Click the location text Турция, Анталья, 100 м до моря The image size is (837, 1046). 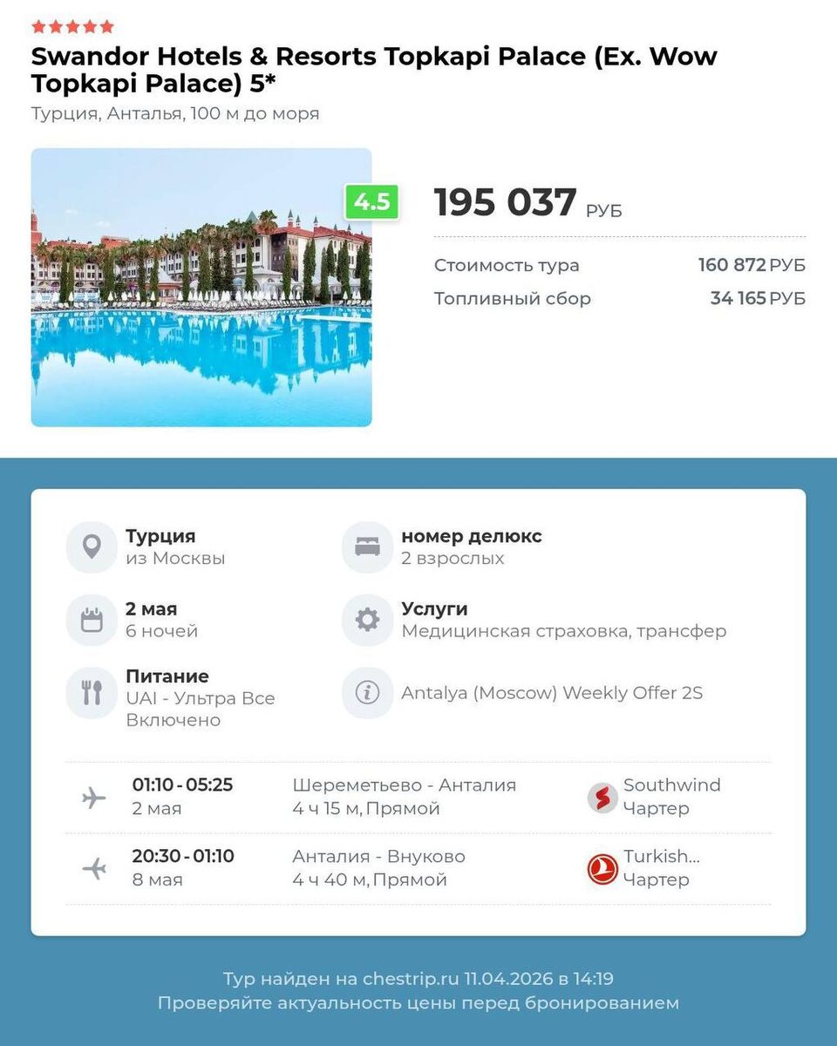[175, 113]
